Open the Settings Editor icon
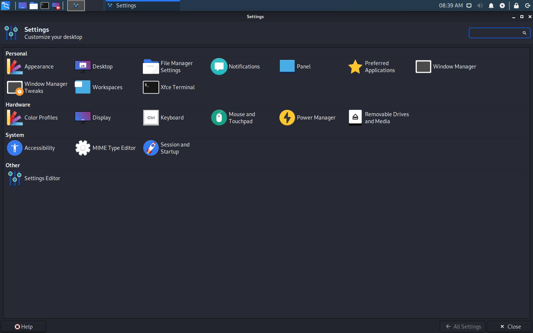 (x=14, y=178)
